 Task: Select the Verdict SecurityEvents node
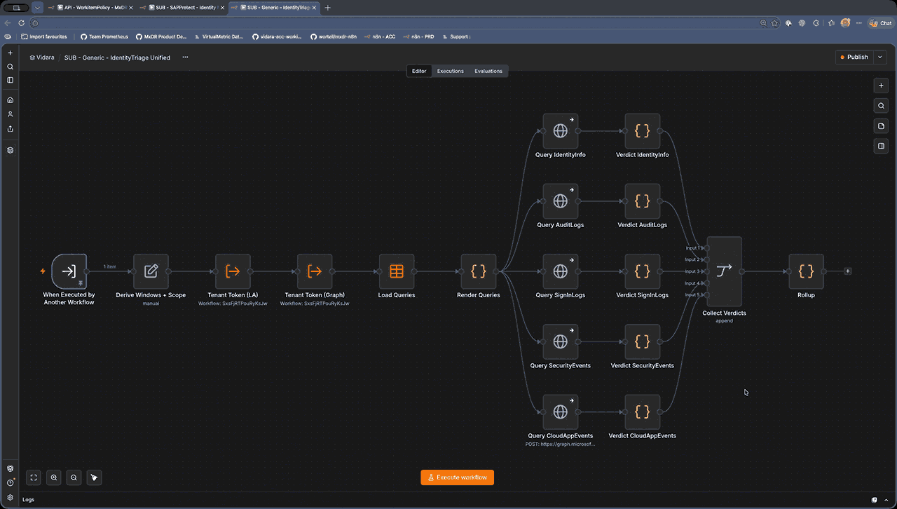(643, 341)
